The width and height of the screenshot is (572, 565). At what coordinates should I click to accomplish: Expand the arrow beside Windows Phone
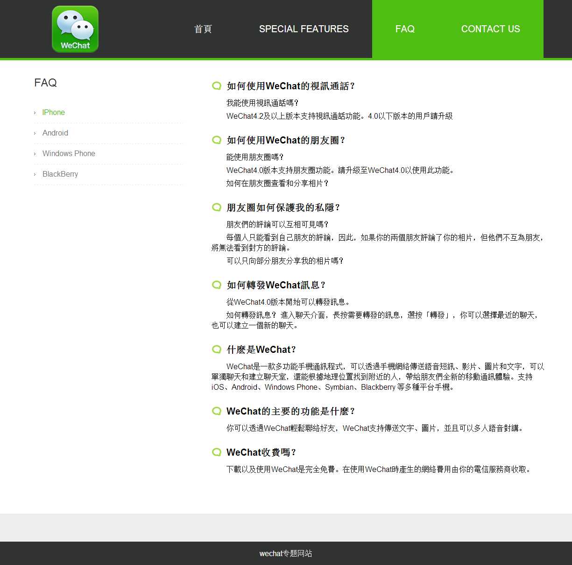tap(35, 154)
